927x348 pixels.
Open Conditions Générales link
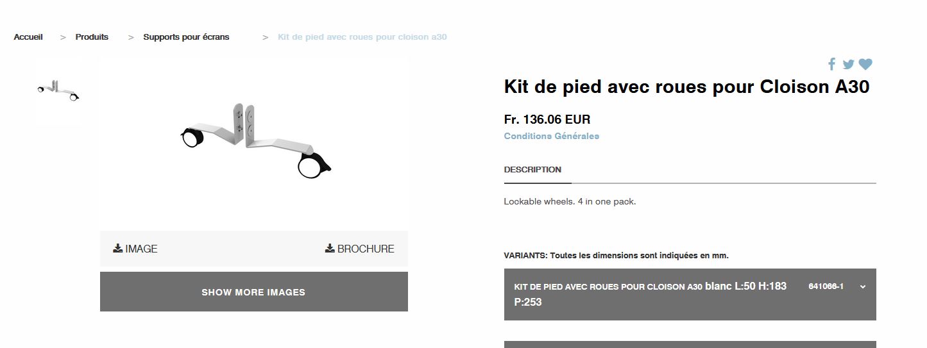(x=551, y=136)
